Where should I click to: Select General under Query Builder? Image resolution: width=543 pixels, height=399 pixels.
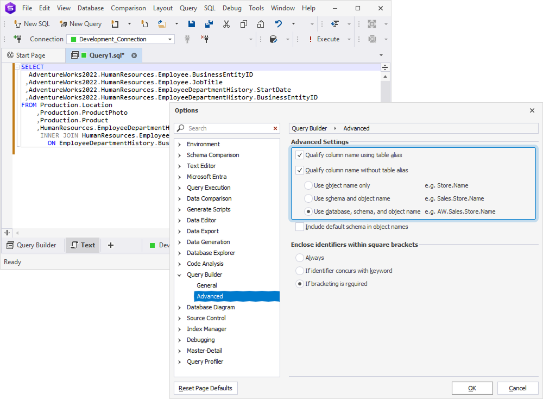pos(207,285)
